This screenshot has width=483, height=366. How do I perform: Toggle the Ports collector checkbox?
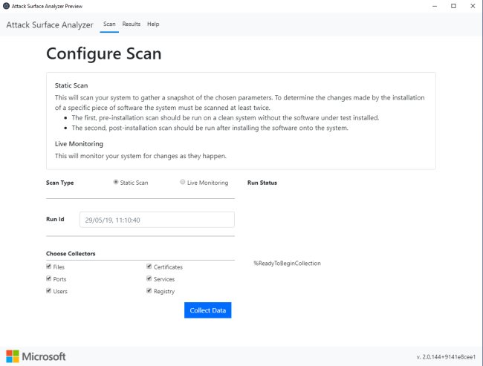(49, 278)
